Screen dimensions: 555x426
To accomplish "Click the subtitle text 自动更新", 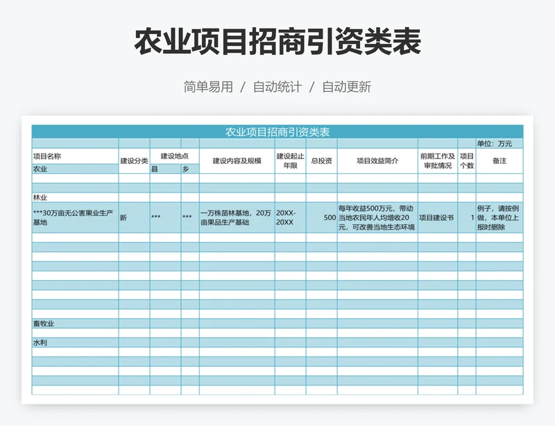I will coord(346,87).
